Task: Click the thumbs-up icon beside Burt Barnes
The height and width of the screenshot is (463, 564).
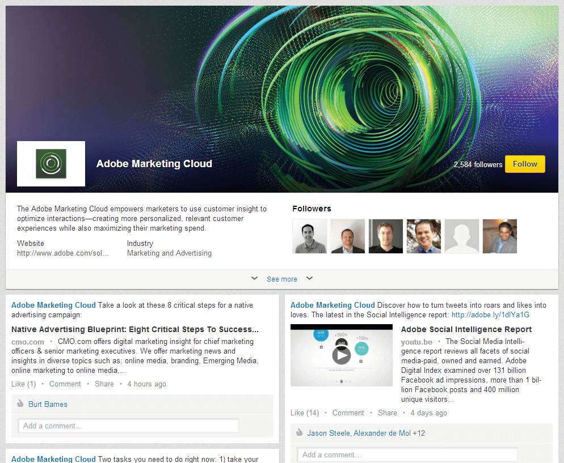Action: pos(20,404)
